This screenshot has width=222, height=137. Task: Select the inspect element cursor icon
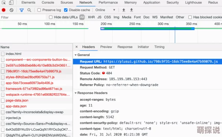[x=4, y=3]
